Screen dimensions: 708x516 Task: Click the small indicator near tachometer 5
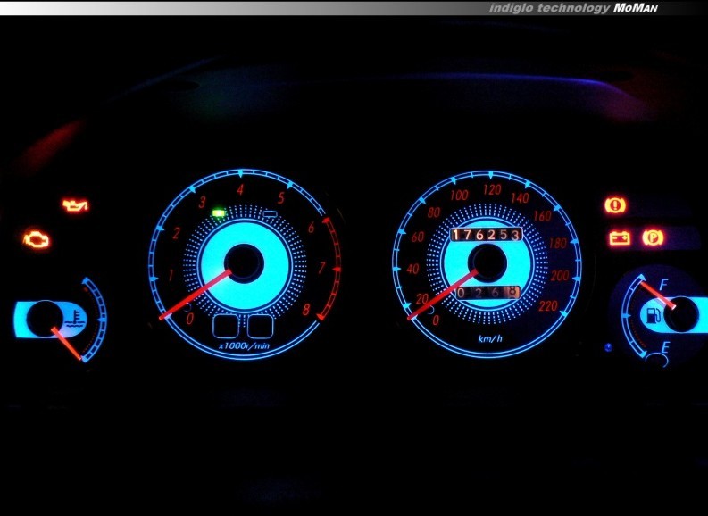click(270, 213)
